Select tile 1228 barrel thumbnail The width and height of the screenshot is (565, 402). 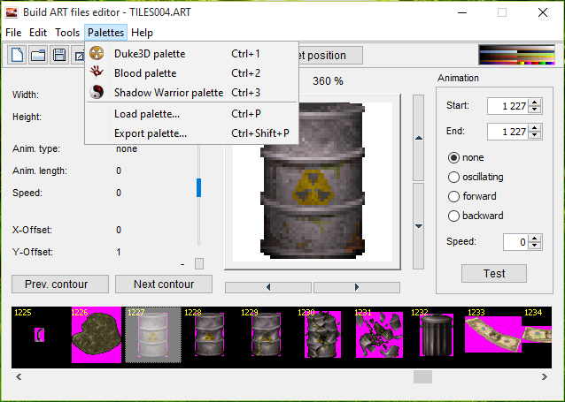point(209,335)
